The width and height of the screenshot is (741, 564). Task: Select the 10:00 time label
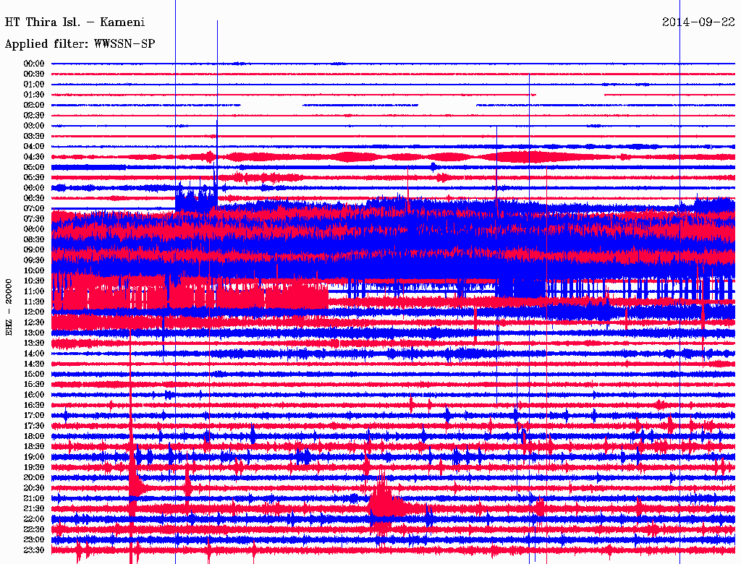coord(34,270)
